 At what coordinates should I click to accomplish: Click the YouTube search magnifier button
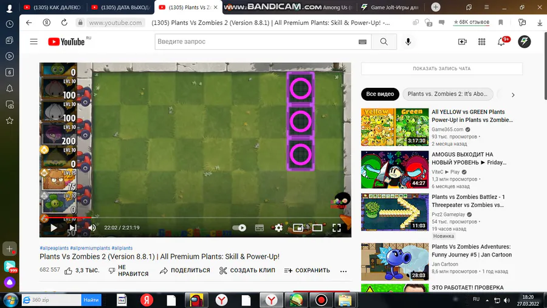coord(384,42)
